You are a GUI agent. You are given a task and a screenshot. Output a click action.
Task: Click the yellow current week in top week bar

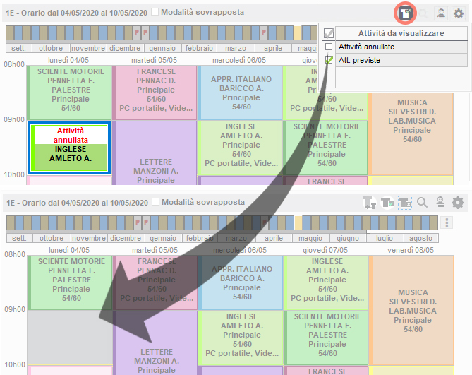(x=298, y=32)
